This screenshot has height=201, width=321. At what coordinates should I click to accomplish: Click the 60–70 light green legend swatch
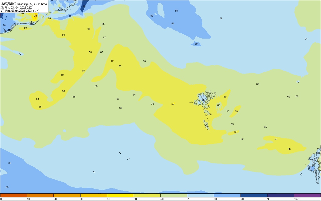click(x=174, y=195)
